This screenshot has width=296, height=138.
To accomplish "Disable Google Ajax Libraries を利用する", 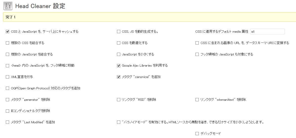I will point(119,66).
